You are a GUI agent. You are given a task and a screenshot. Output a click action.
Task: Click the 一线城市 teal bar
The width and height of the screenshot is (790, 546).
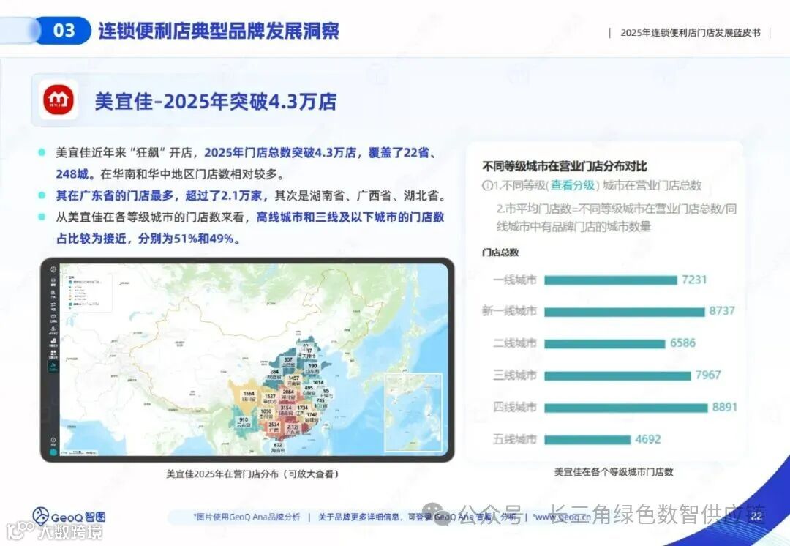pos(611,280)
